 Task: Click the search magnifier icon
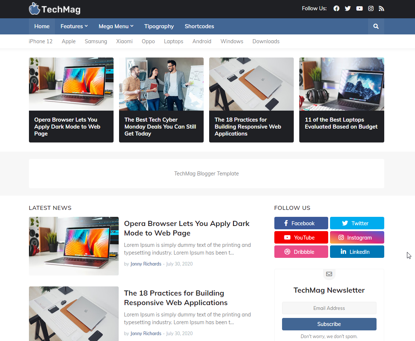(x=376, y=26)
